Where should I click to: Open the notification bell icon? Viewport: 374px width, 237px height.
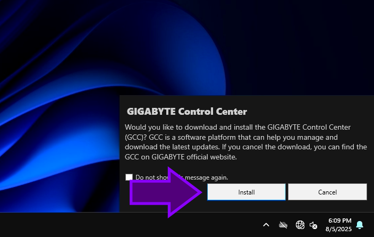[x=360, y=225]
